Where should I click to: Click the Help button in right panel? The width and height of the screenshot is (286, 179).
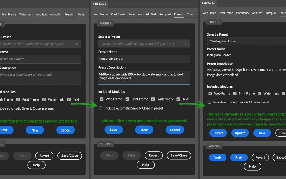point(252,166)
